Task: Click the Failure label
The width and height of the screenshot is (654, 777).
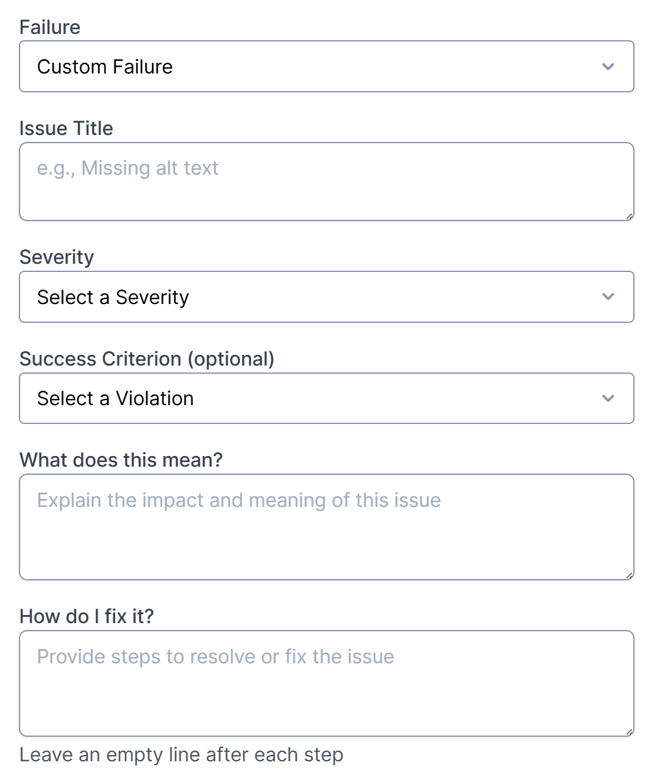Action: [x=50, y=26]
